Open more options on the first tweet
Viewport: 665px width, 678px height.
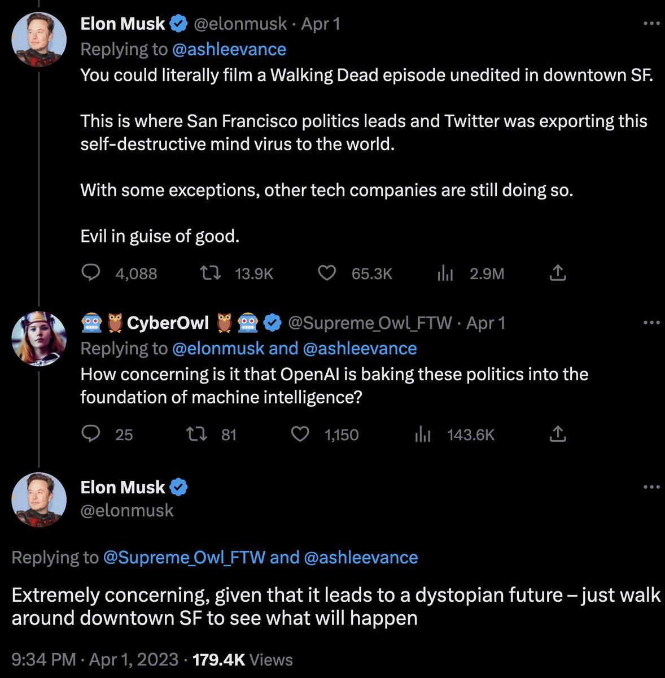(x=651, y=24)
